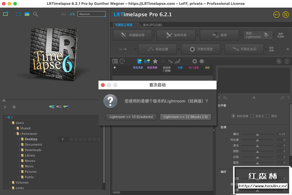Open the 圣杯向导 holy grail wizard

pyautogui.click(x=176, y=35)
